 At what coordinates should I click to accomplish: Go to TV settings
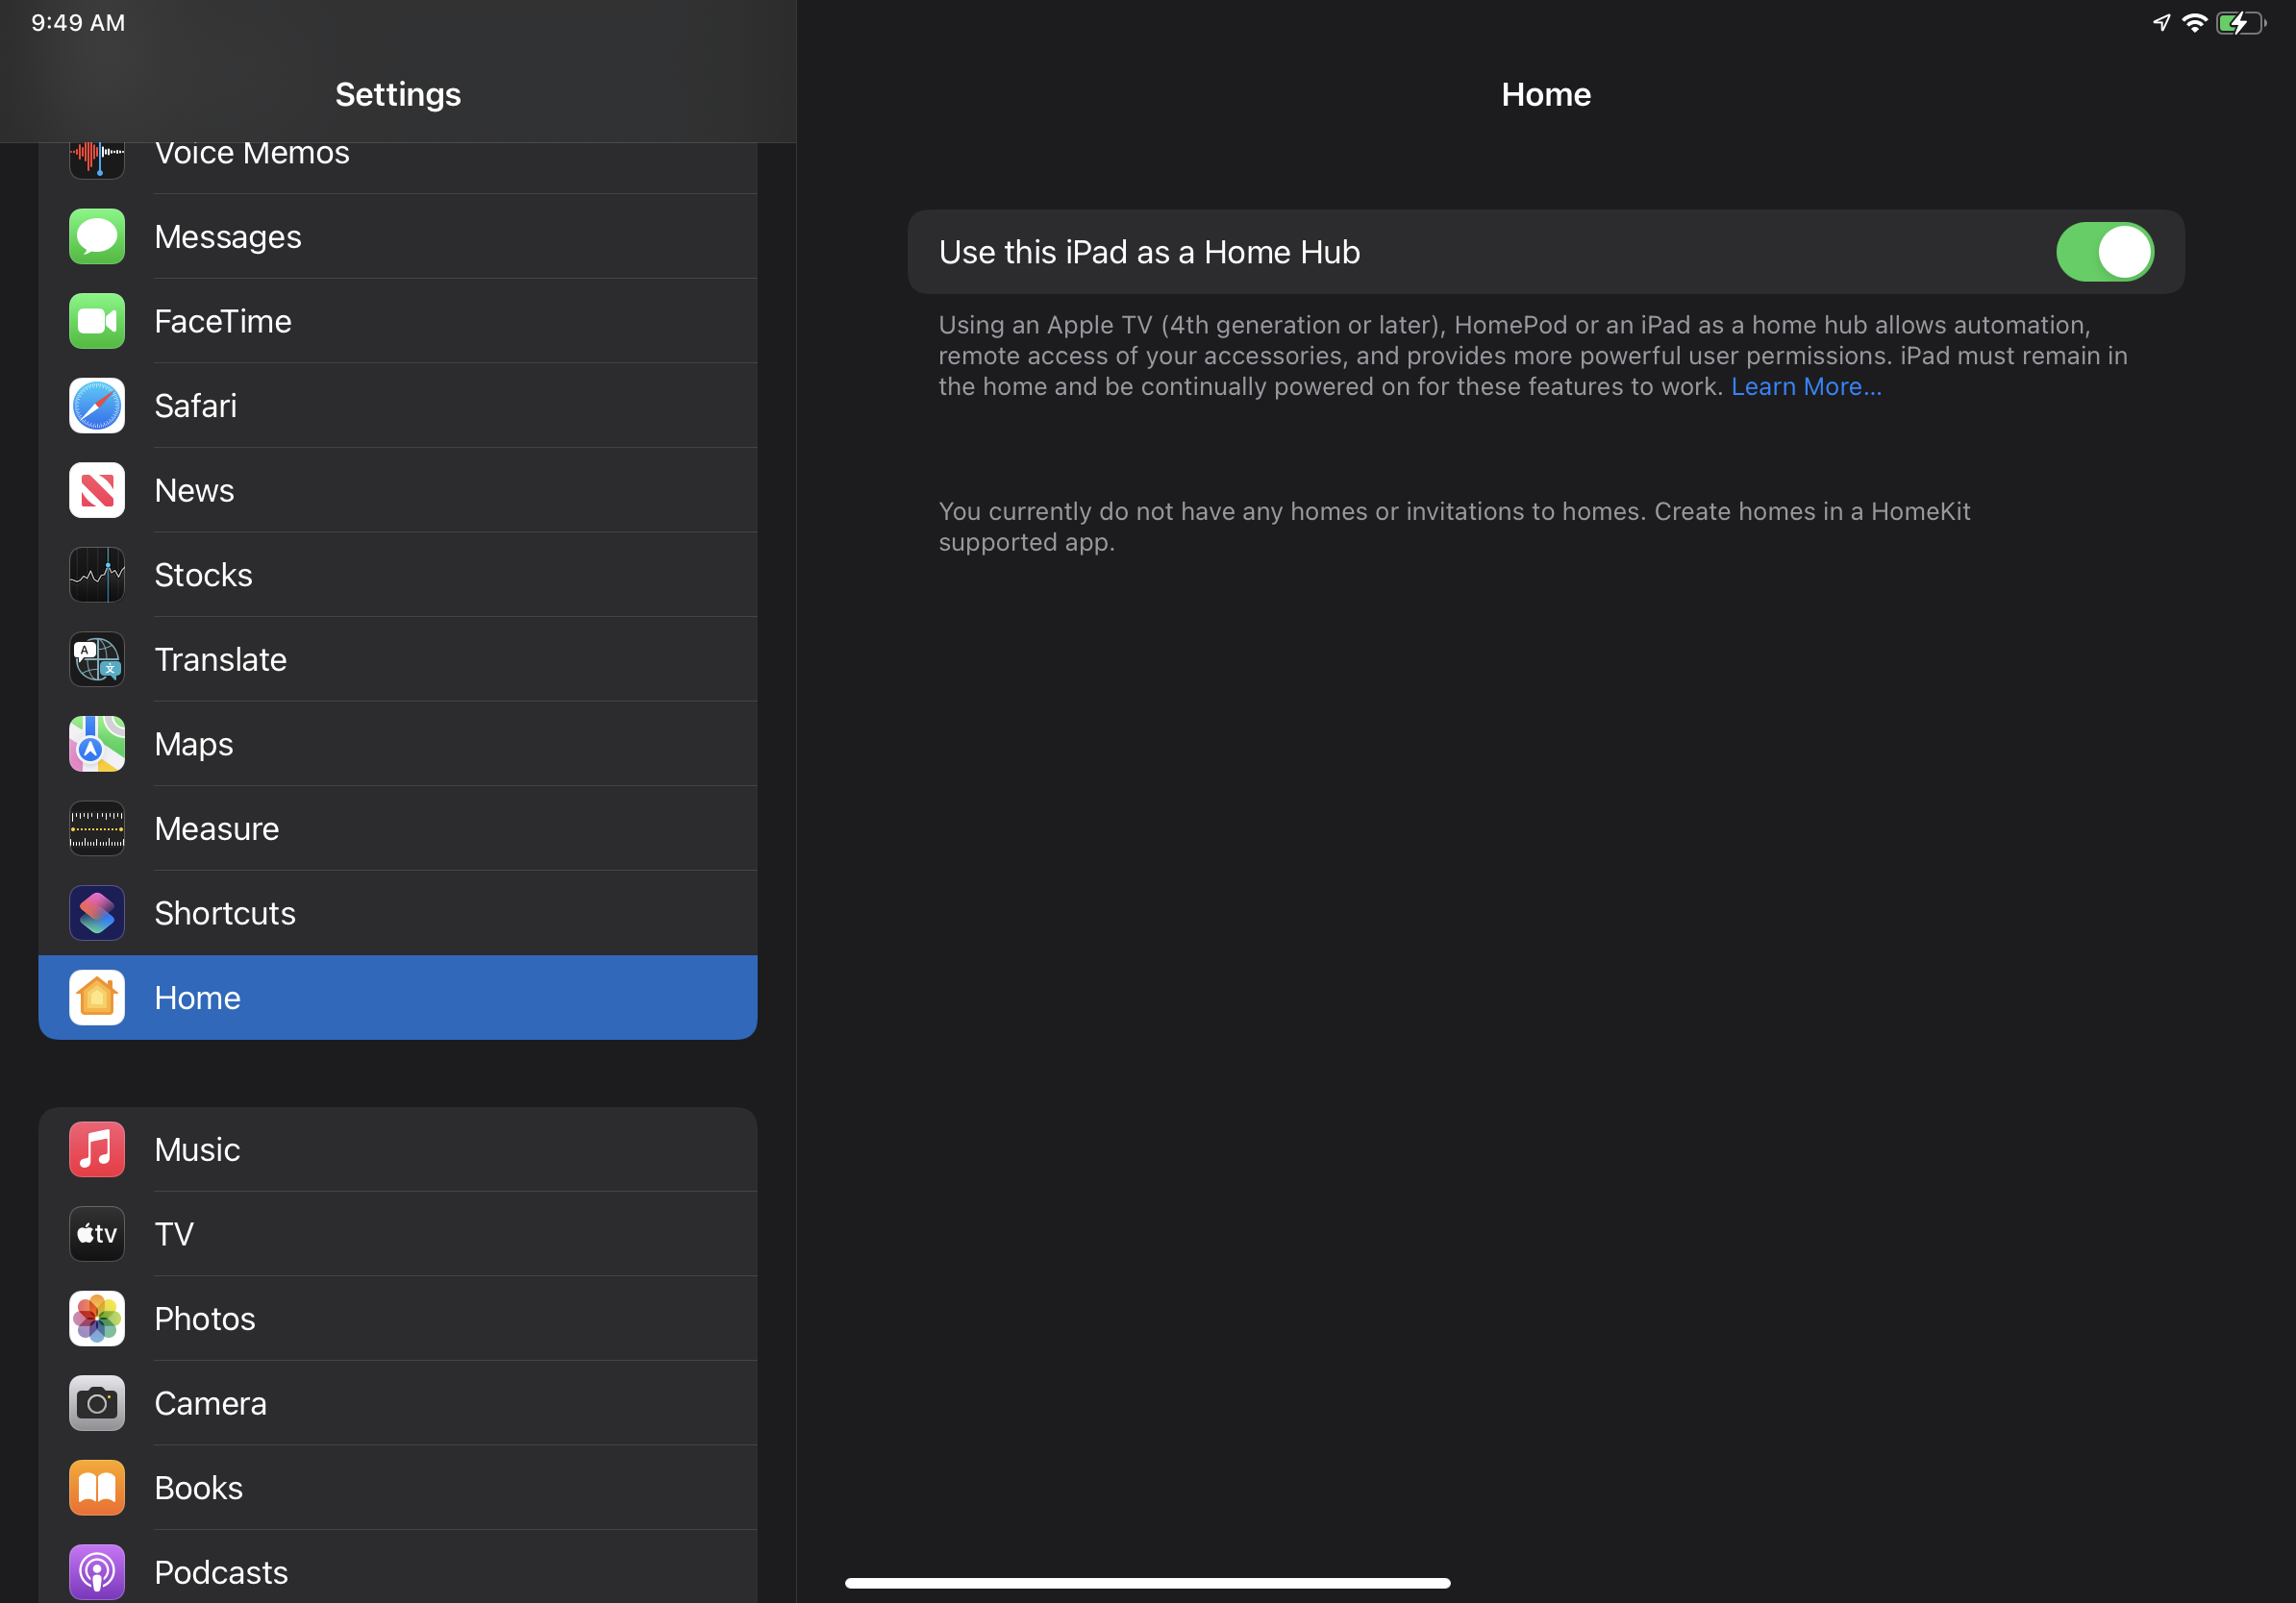398,1234
